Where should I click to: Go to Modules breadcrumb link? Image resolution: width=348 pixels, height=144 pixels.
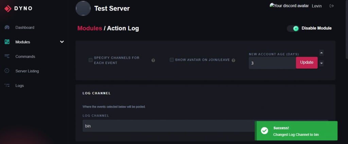(x=90, y=28)
